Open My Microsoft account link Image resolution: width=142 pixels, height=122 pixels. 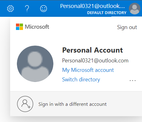click(x=88, y=70)
